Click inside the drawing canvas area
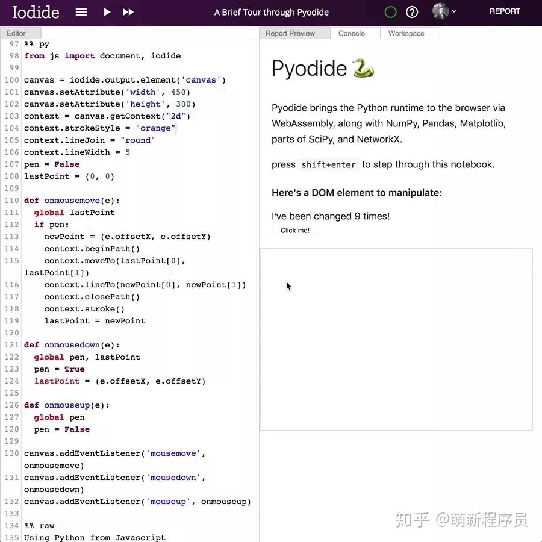Viewport: 542px width, 542px height. pos(396,339)
